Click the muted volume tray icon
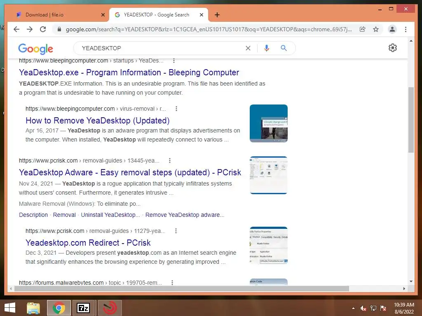 pyautogui.click(x=363, y=308)
